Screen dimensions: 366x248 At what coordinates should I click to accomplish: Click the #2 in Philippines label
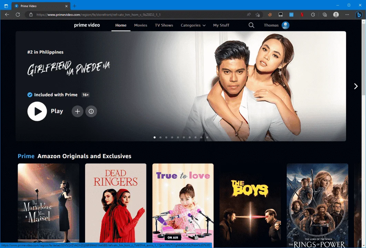tap(45, 52)
